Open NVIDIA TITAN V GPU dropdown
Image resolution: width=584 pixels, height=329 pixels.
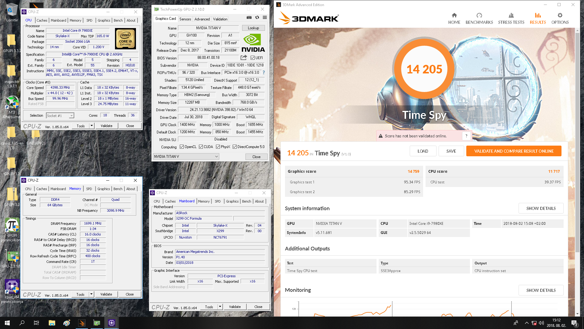point(186,157)
